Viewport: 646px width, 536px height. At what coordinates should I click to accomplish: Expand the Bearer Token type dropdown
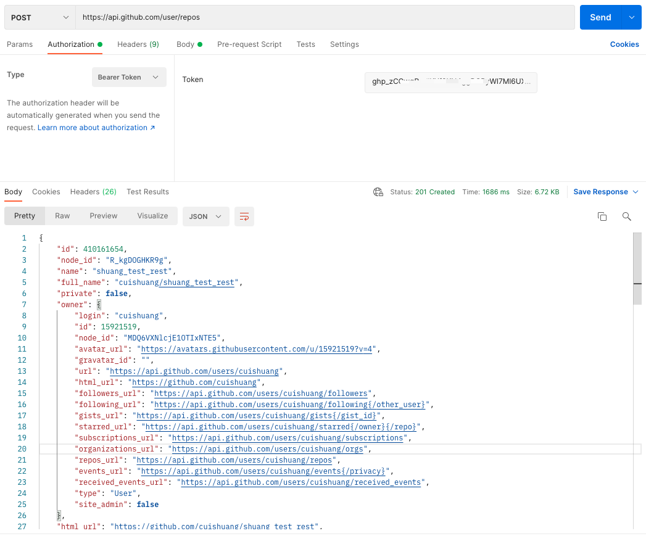coord(129,77)
